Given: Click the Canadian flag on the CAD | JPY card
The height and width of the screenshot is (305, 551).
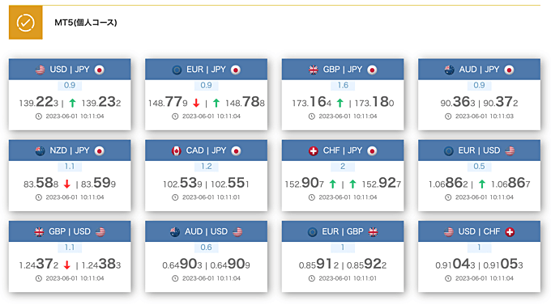Looking at the screenshot, I should pos(177,151).
